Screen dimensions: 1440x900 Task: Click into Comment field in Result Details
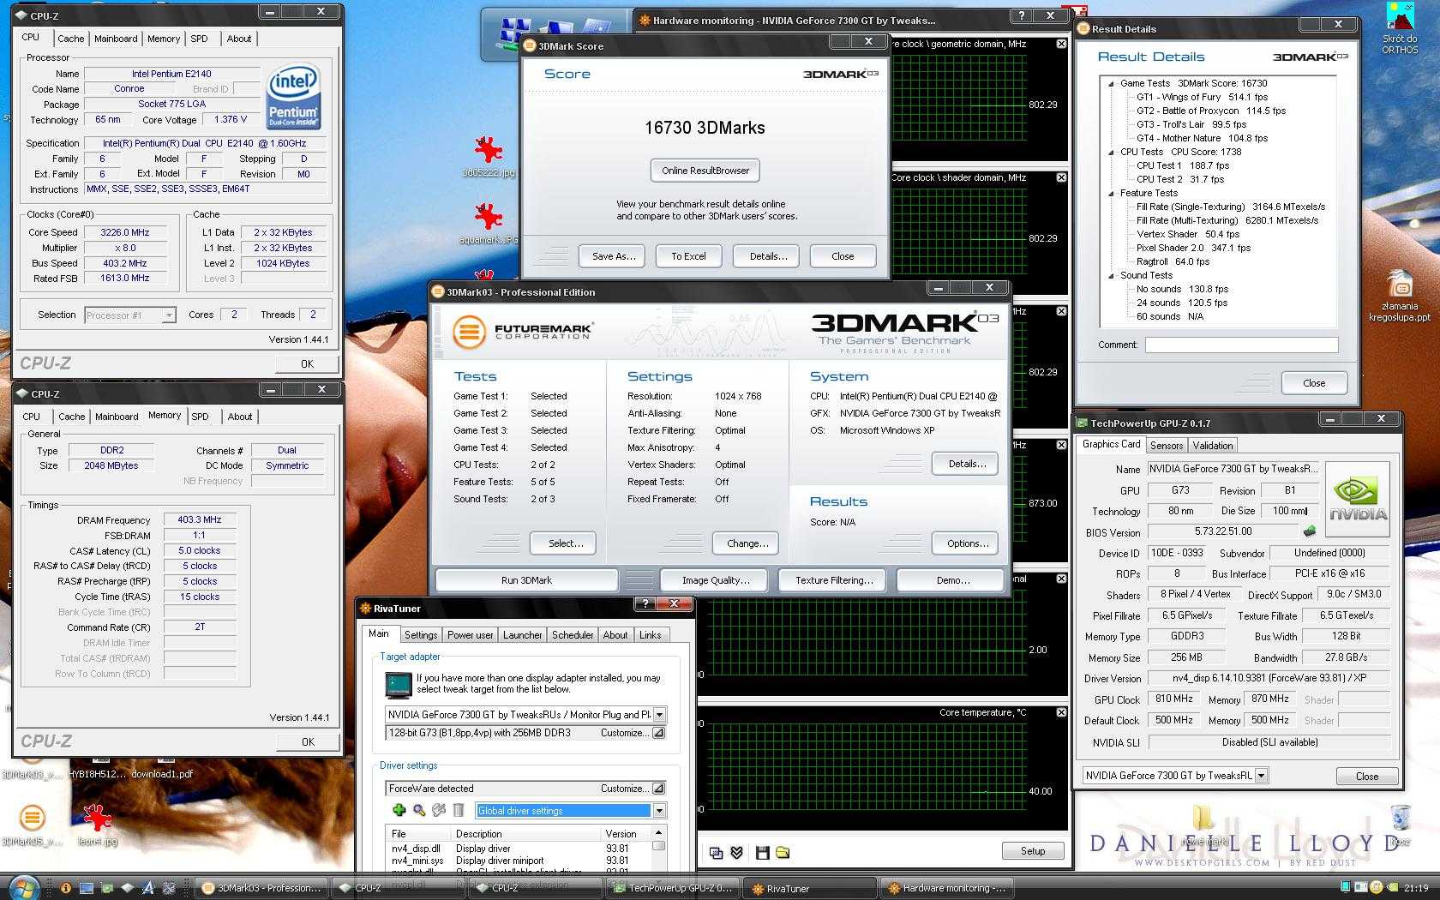tap(1241, 345)
